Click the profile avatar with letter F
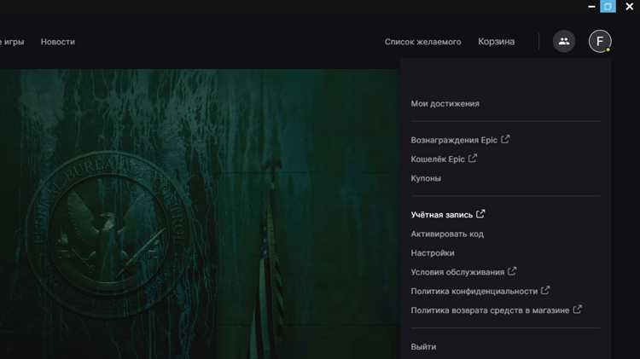Viewport: 640px width, 359px height. click(x=600, y=41)
